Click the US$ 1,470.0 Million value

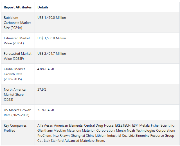tap(52, 18)
